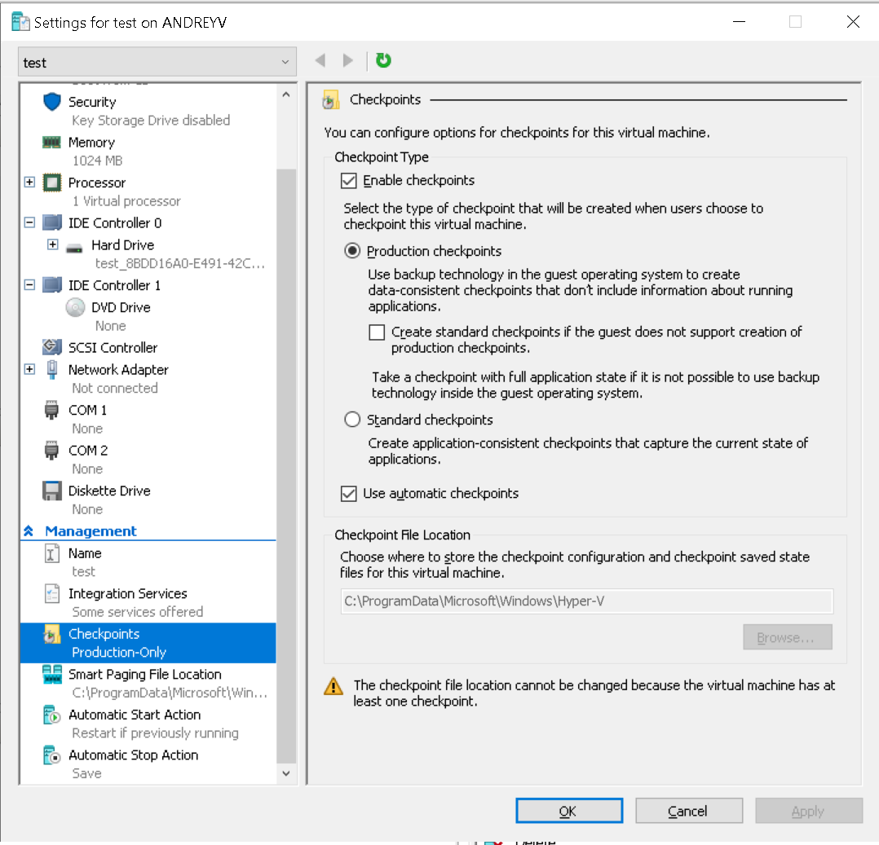Screen dimensions: 879x845
Task: Click 'Key Storage Drive disabled' text
Action: pos(151,121)
